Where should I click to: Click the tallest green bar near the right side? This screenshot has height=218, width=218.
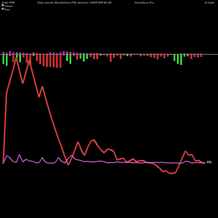(x=181, y=59)
